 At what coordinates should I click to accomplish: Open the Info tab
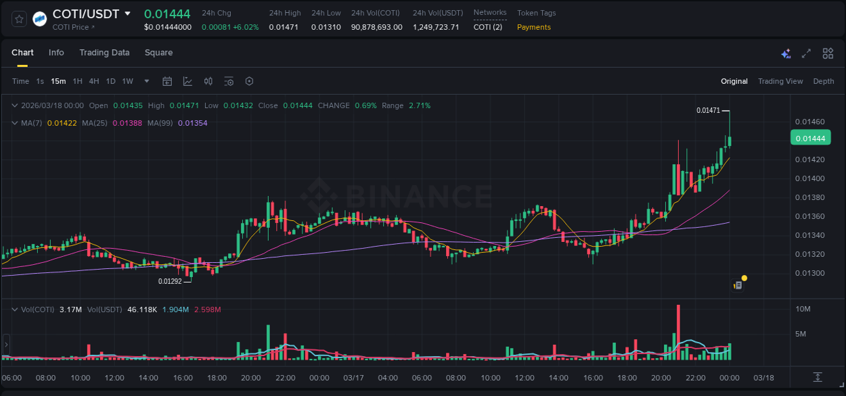pos(56,53)
